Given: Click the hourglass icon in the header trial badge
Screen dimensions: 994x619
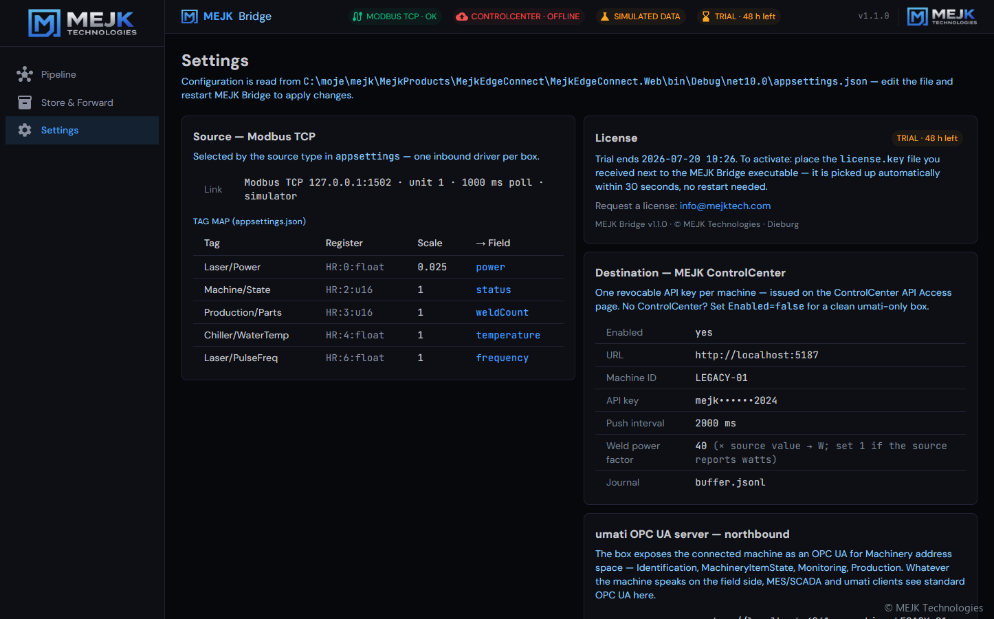Looking at the screenshot, I should 706,17.
